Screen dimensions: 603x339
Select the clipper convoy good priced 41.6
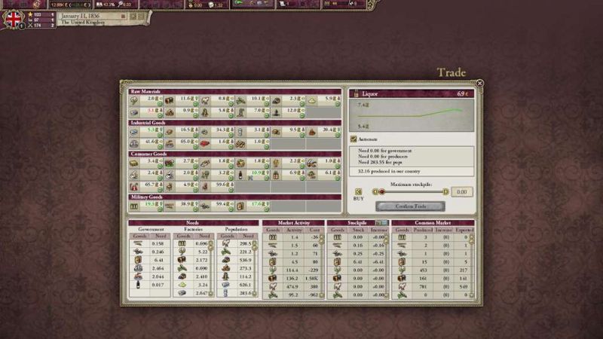[x=145, y=144]
